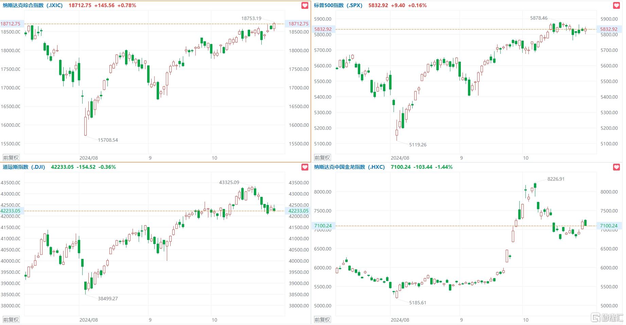626x325 pixels.
Task: Click the 纳斯达克中国金龙指数 (.HXC) title
Action: pos(349,167)
